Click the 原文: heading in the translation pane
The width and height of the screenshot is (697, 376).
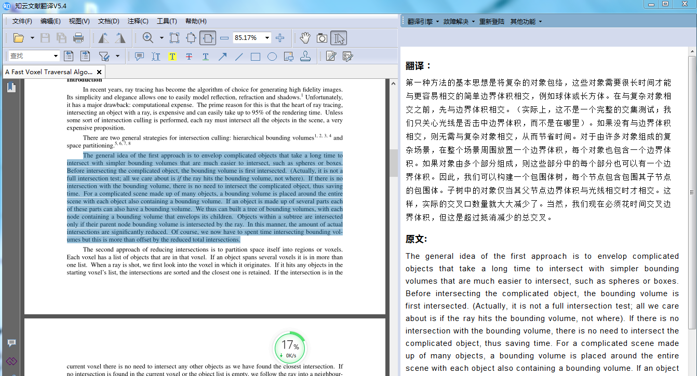(417, 239)
